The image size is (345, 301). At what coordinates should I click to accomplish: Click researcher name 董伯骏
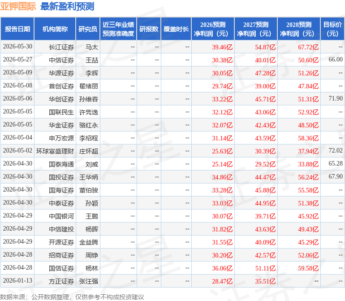point(89,190)
